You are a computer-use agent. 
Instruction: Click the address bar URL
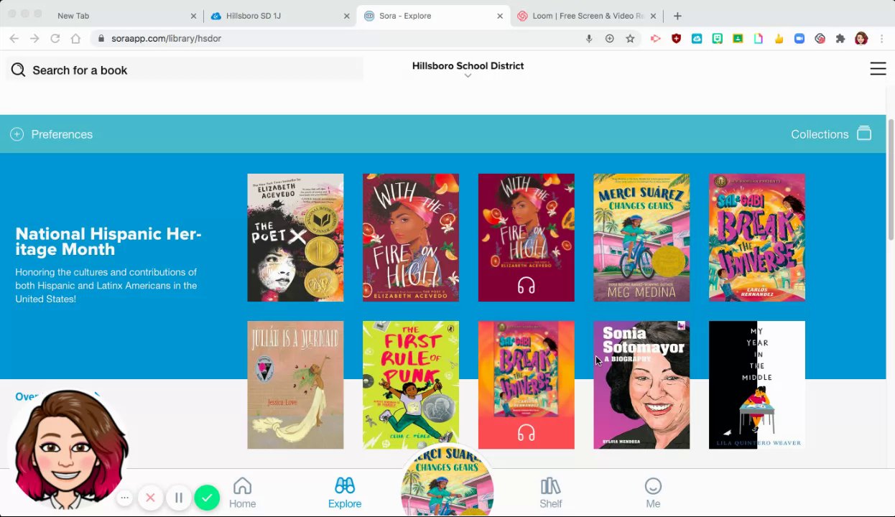166,39
